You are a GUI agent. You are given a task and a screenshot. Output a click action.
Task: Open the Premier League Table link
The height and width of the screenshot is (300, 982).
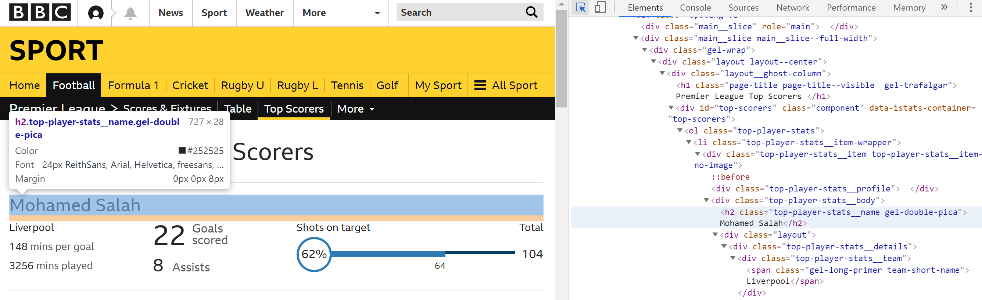(237, 109)
